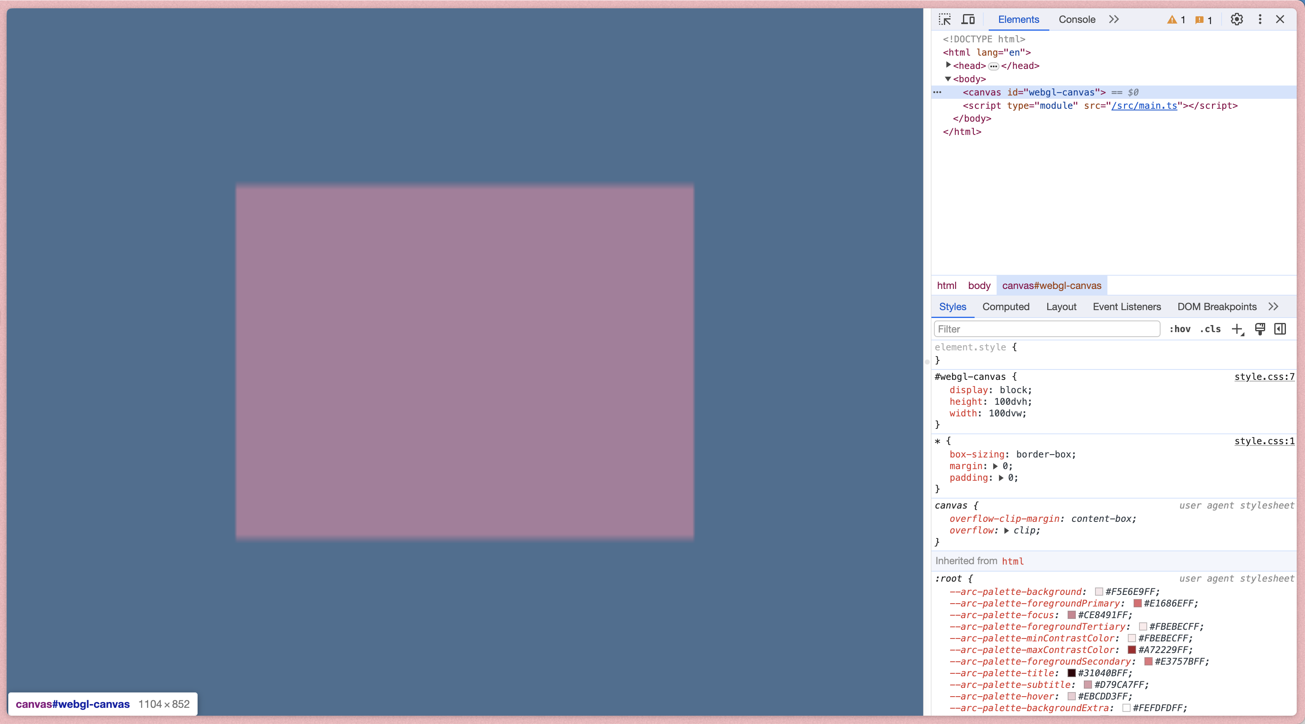This screenshot has height=724, width=1305.
Task: Click the computed styles sidebar icon
Action: [x=1280, y=329]
